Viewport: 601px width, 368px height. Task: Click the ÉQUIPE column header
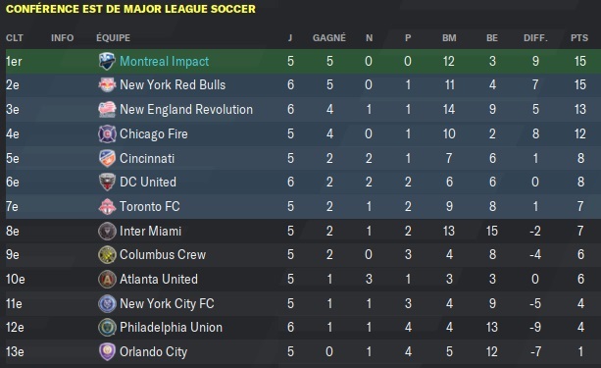[113, 37]
